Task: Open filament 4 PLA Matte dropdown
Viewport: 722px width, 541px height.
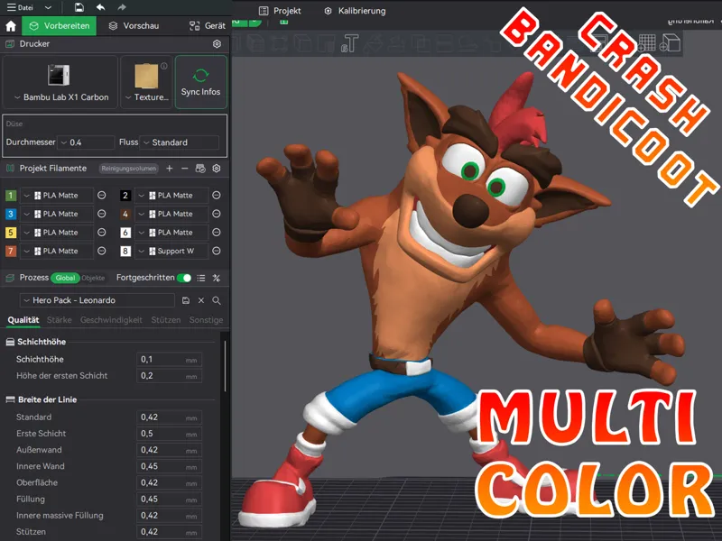Action: [171, 214]
